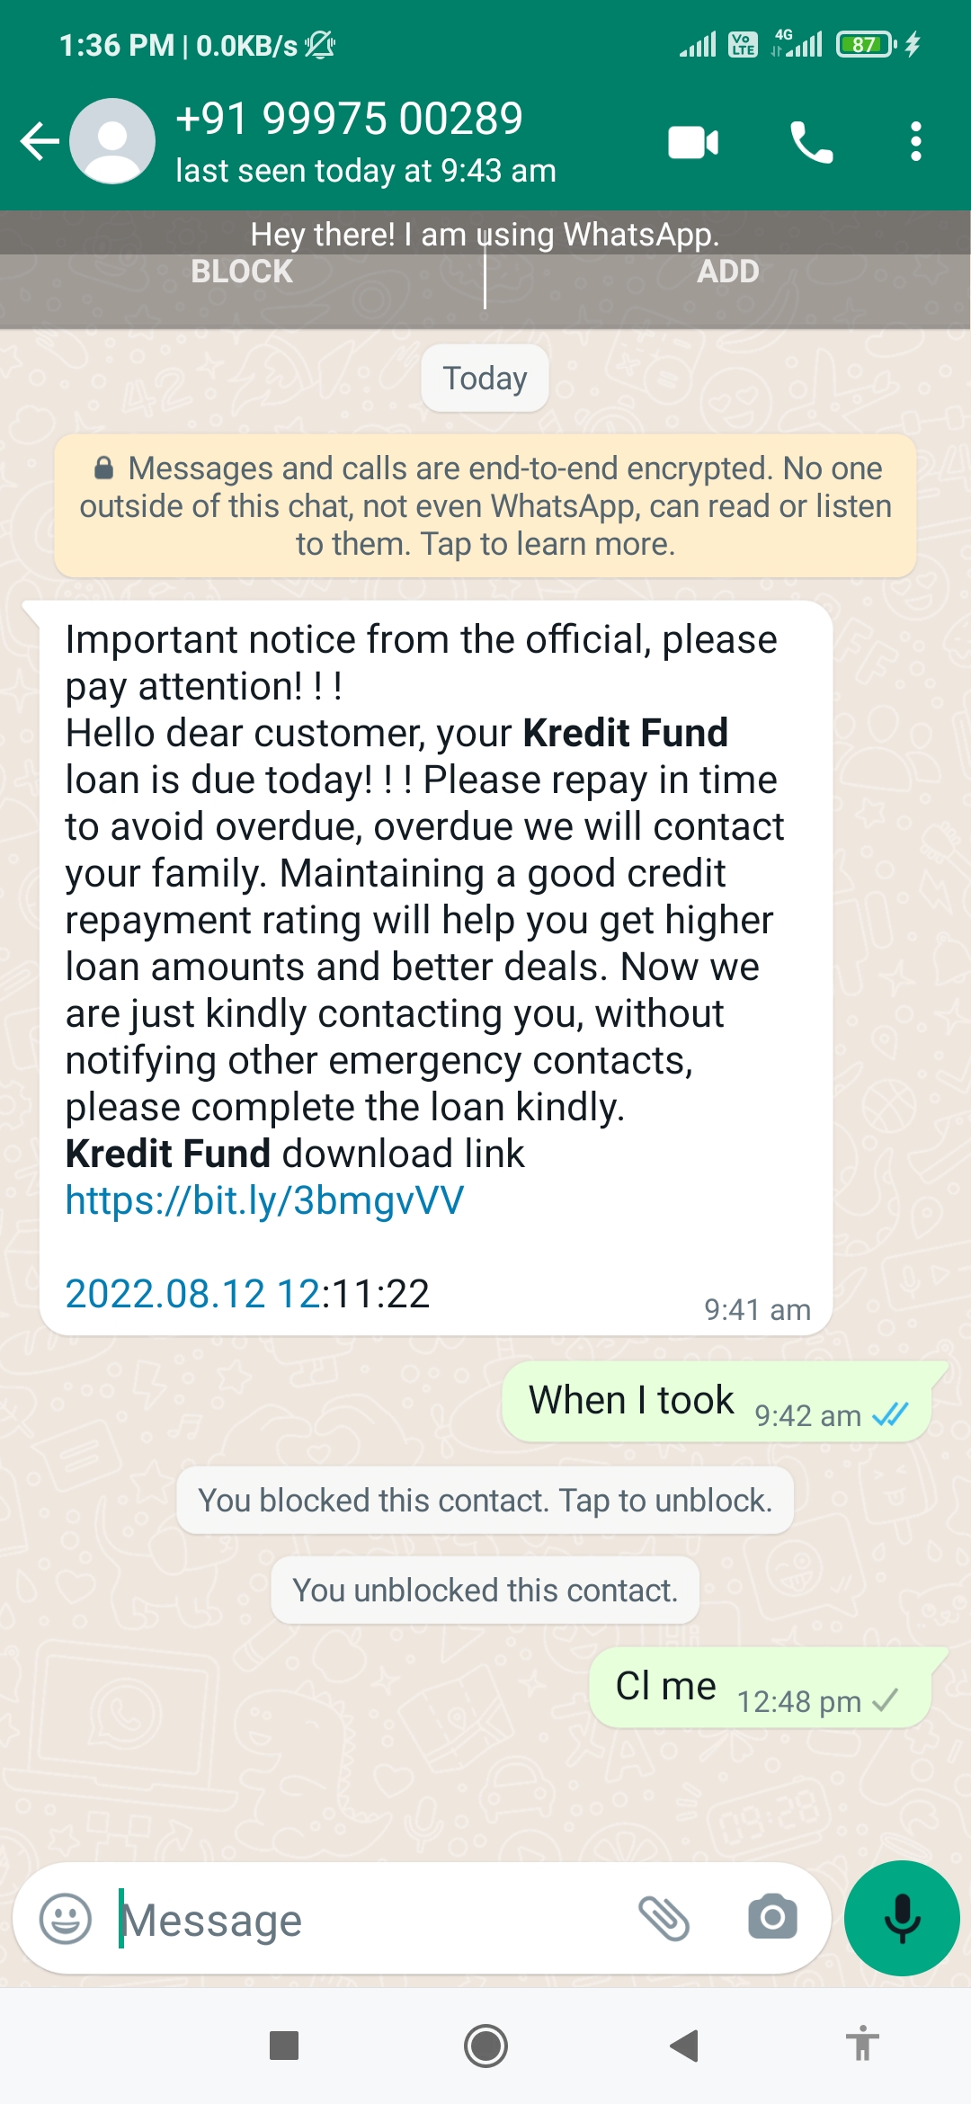The width and height of the screenshot is (971, 2104).
Task: Open the three-dot more options menu
Action: (x=915, y=142)
